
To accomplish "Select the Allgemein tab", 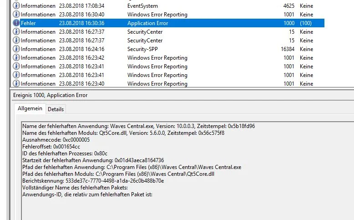I will pyautogui.click(x=30, y=108).
